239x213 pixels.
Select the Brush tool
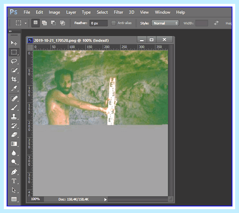[14, 107]
